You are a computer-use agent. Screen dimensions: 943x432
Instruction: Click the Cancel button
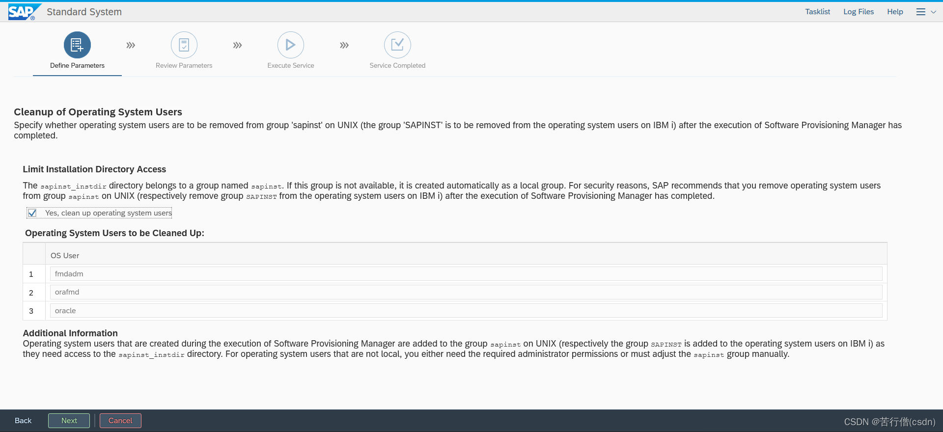click(x=120, y=421)
